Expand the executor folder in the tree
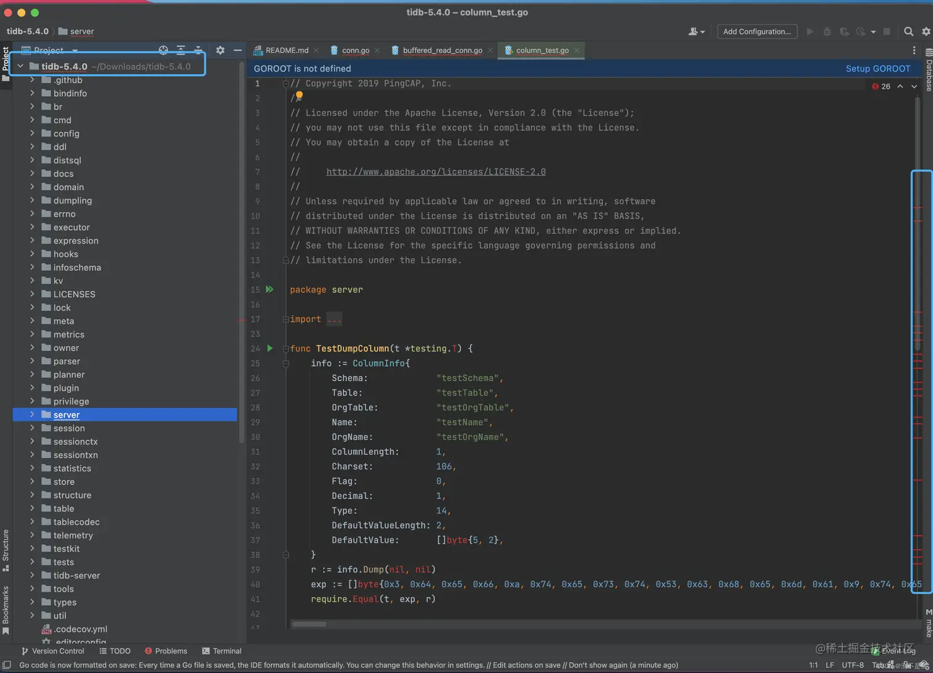The image size is (933, 673). pos(32,227)
